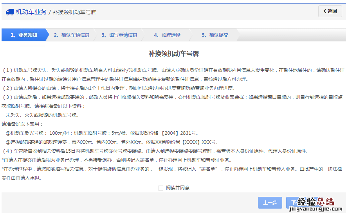This screenshot has height=216, width=348.
Task: Click the 补换领机动车号牌 breadcrumb text
Action: pos(74,12)
